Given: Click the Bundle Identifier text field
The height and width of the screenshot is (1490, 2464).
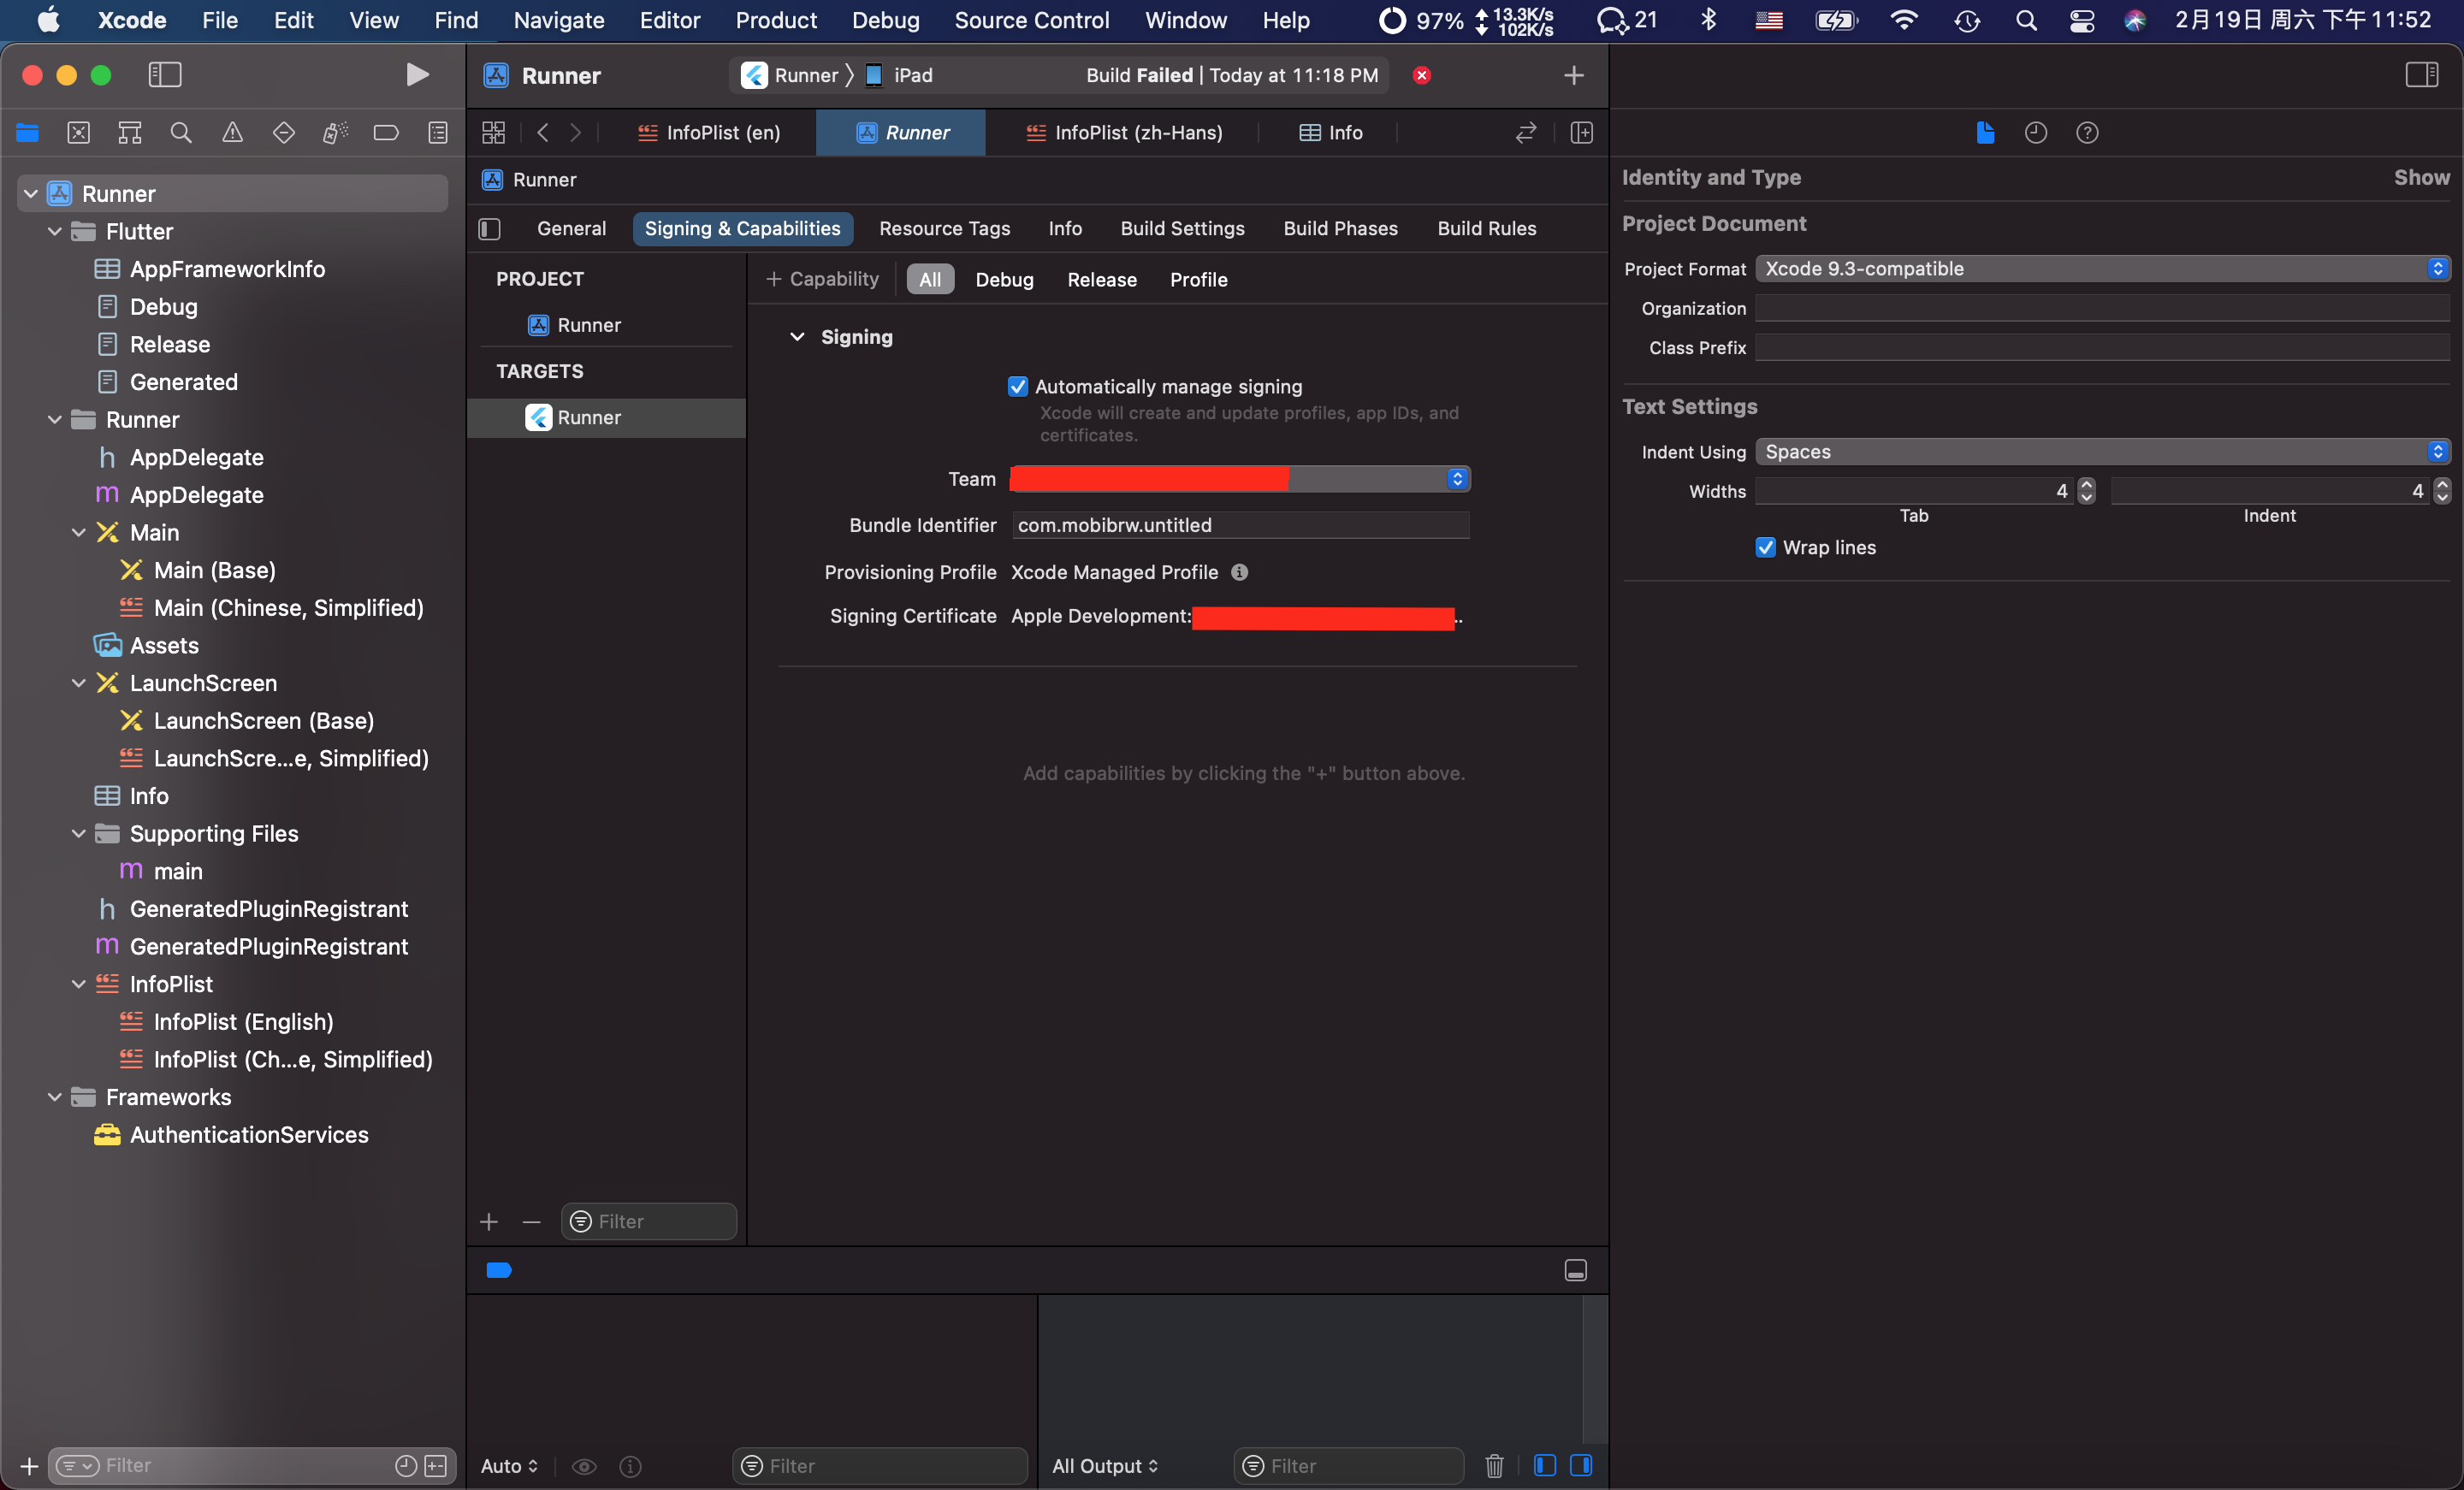Looking at the screenshot, I should [1240, 526].
